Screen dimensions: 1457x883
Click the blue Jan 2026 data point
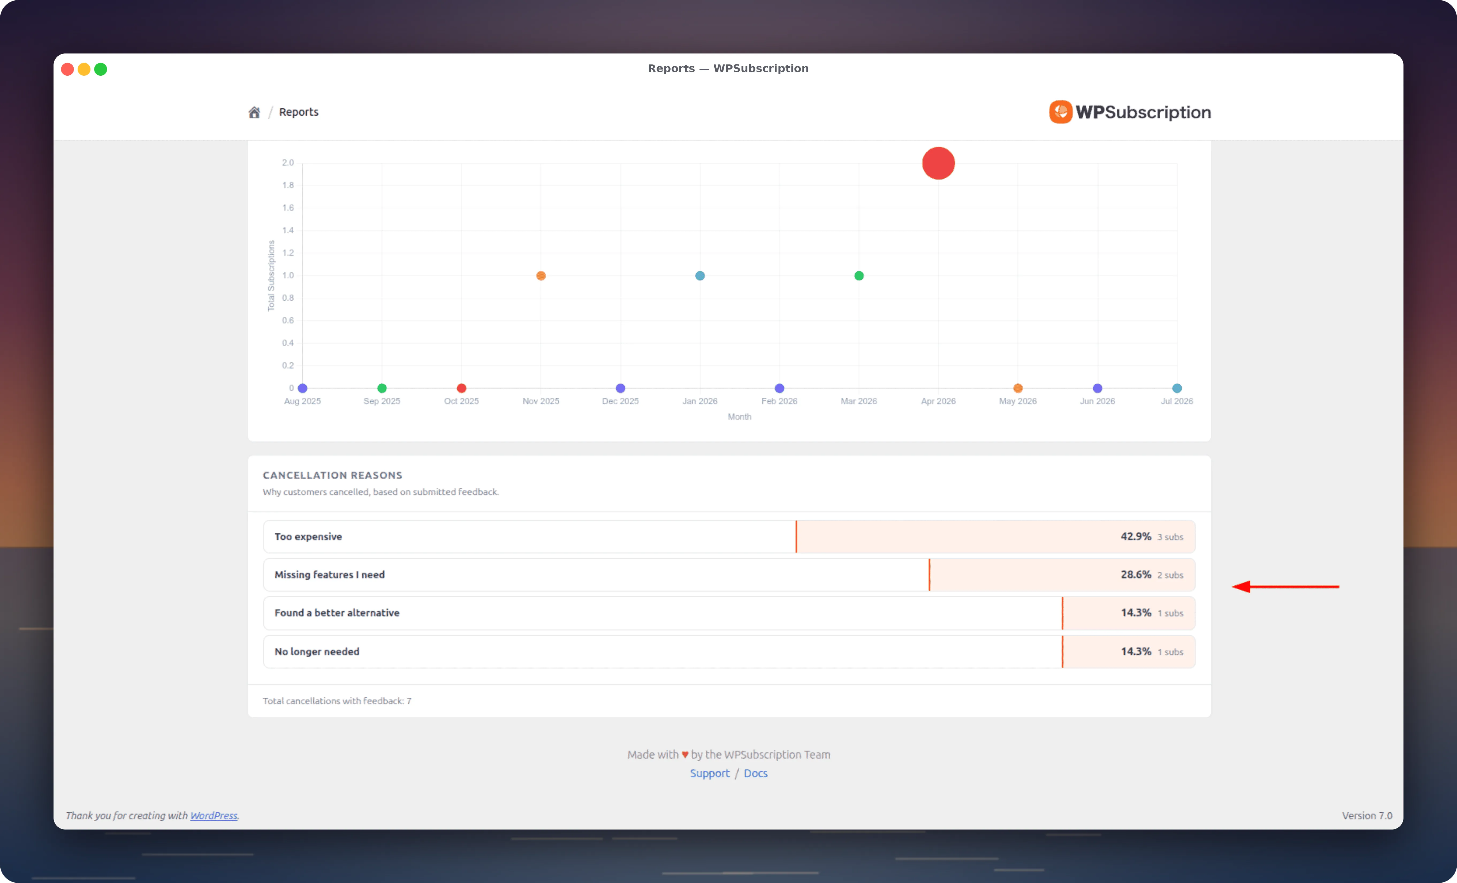click(700, 276)
